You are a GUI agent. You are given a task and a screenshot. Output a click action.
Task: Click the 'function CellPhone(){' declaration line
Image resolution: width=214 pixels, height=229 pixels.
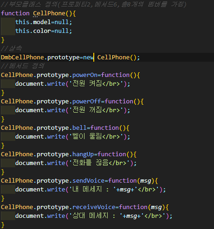coord(39,13)
